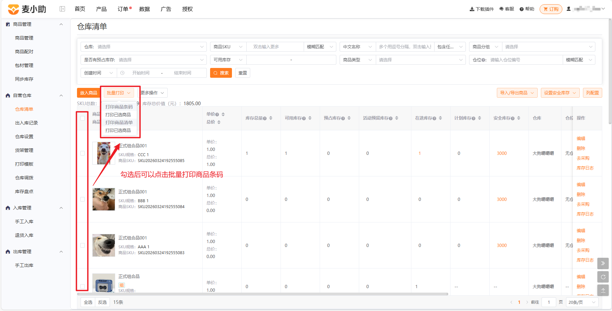The width and height of the screenshot is (612, 311).
Task: Check the row with SKU规格 BBB 1
Action: (x=83, y=199)
